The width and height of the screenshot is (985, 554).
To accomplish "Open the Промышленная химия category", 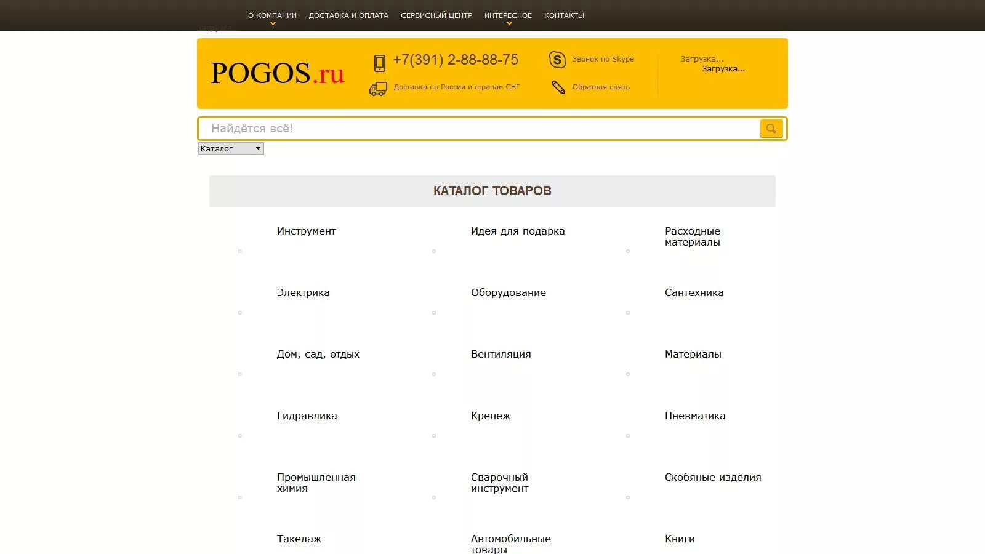I will coord(316,483).
